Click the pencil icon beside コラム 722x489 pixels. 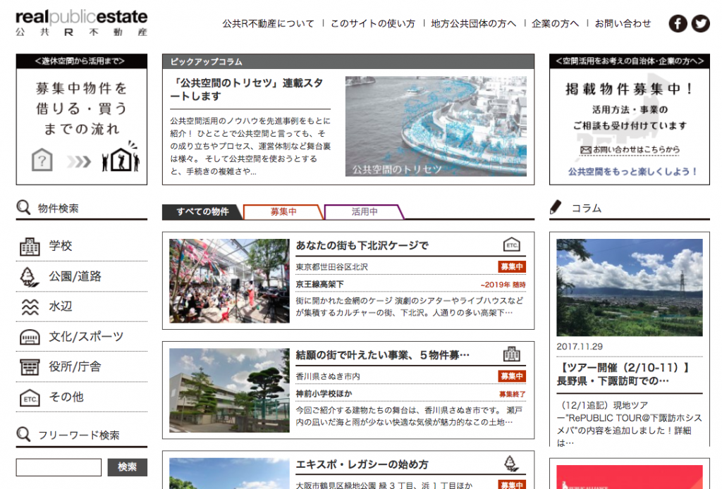556,207
